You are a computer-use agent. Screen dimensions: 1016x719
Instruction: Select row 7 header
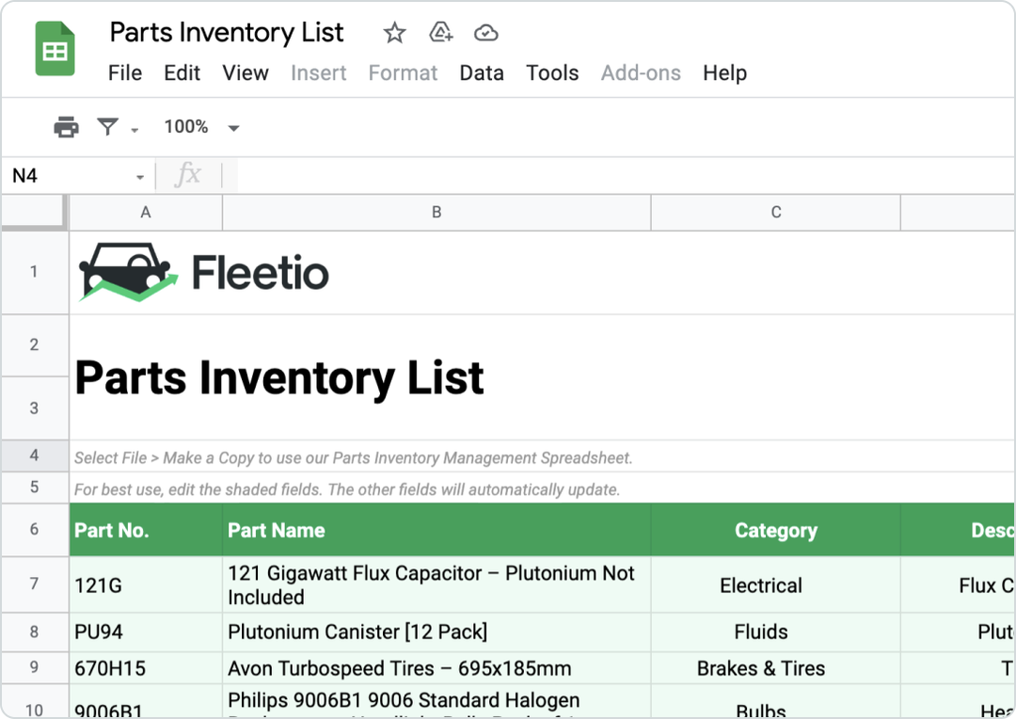35,584
